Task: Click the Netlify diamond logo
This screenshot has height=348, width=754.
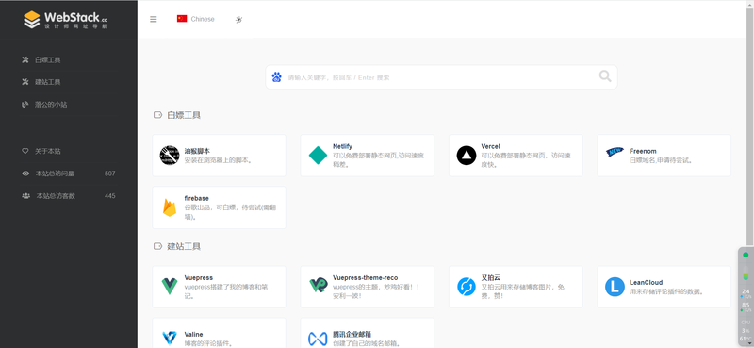Action: click(318, 156)
